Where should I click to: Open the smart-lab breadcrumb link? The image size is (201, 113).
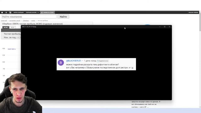4,21
